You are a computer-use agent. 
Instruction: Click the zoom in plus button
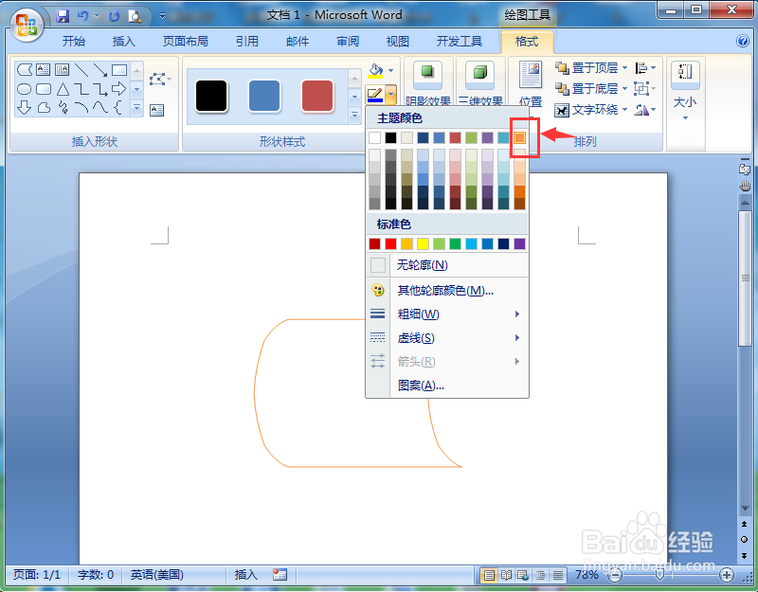[726, 575]
